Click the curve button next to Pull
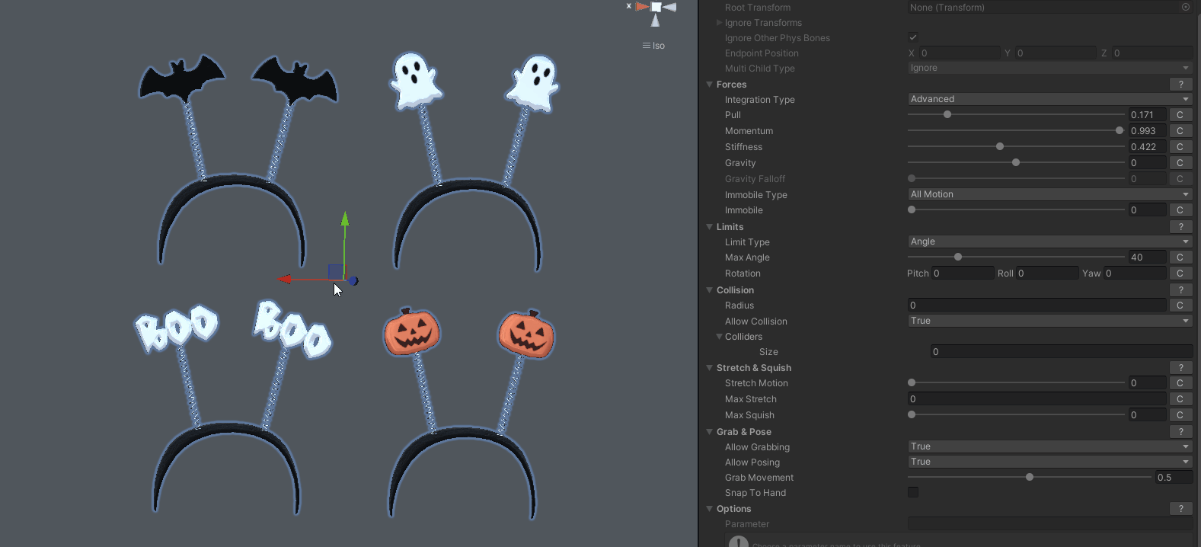 pyautogui.click(x=1180, y=115)
